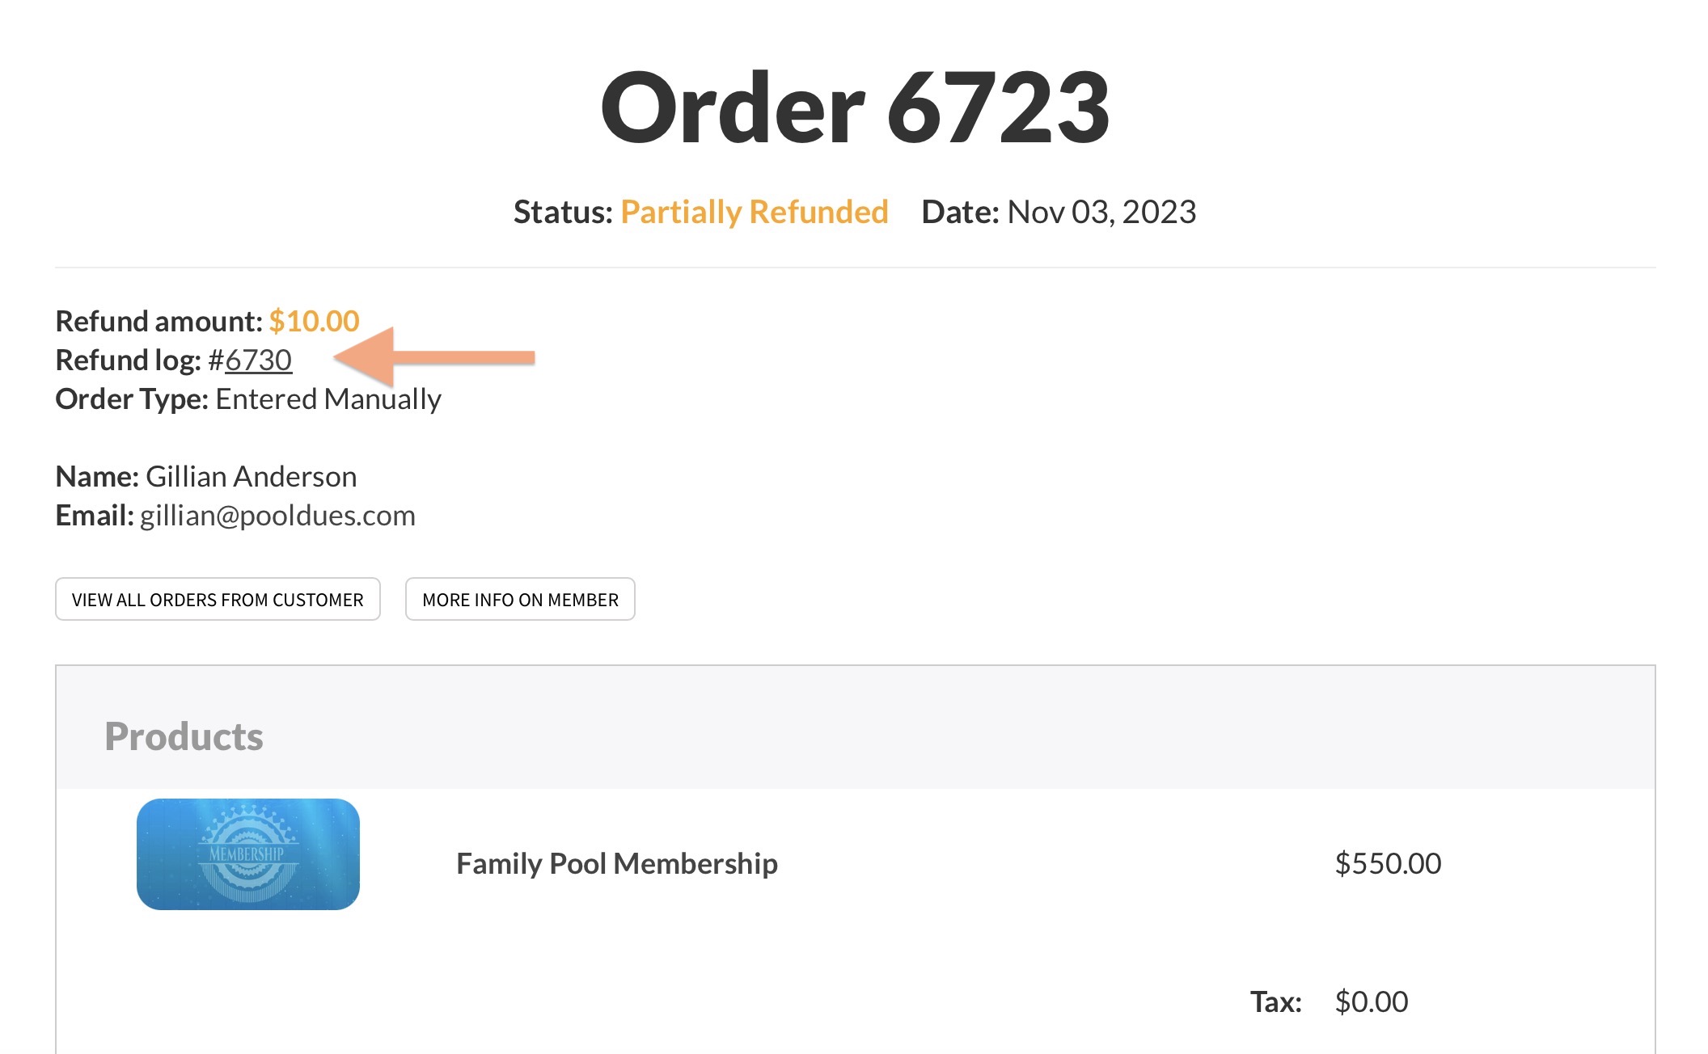Image resolution: width=1708 pixels, height=1054 pixels.
Task: Open refund log #6730 link
Action: [258, 360]
